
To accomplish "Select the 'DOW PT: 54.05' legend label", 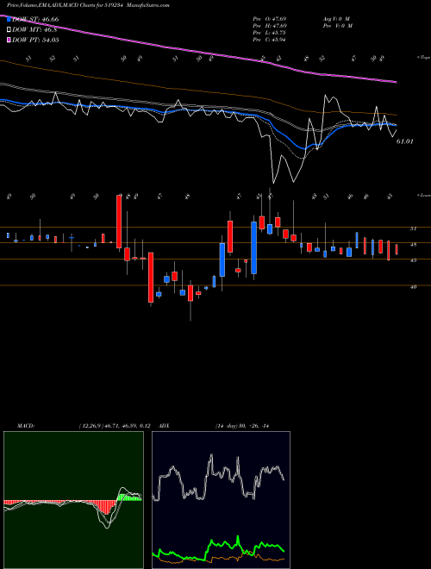I will (x=35, y=40).
